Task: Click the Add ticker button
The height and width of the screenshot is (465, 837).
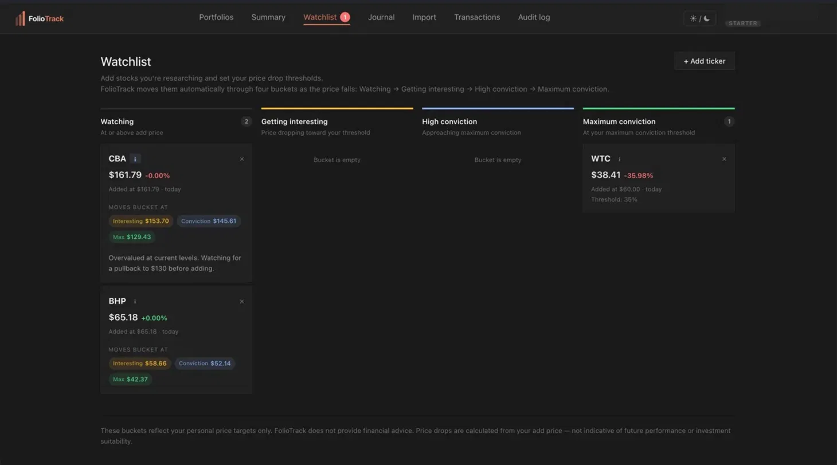Action: tap(705, 61)
